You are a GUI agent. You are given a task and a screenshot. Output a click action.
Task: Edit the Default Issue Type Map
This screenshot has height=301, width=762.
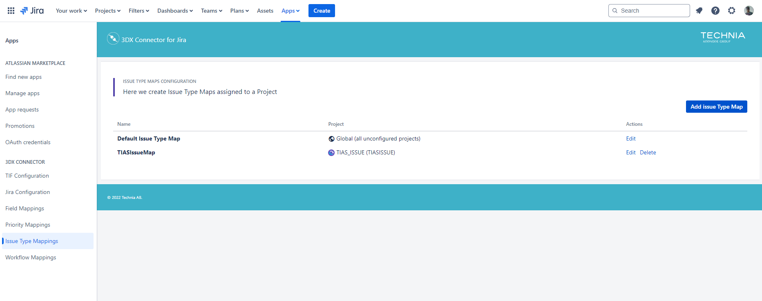click(x=630, y=138)
